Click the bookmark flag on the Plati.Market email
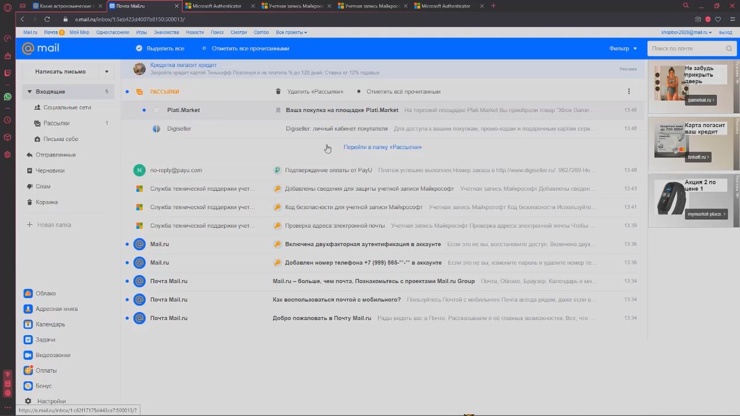The width and height of the screenshot is (740, 416). point(278,110)
